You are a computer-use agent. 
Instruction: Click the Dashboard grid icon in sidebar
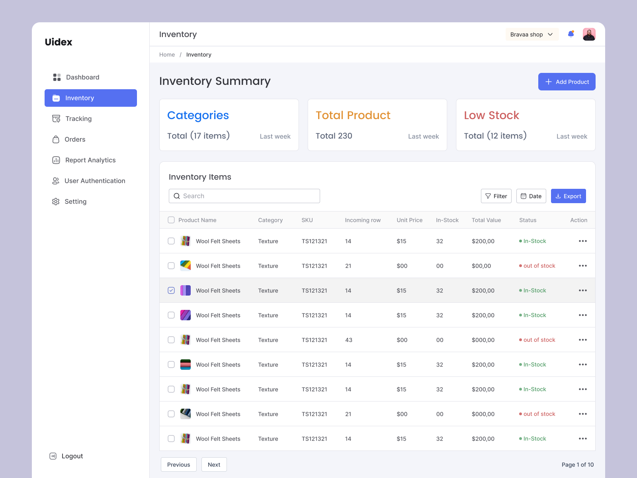click(x=57, y=77)
